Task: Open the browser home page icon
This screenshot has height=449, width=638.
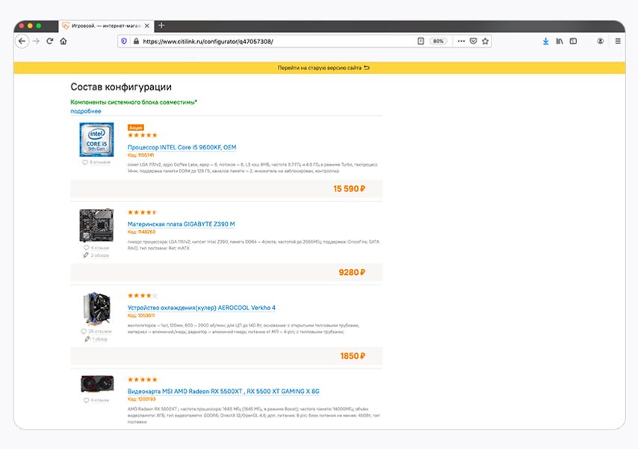Action: click(x=64, y=41)
